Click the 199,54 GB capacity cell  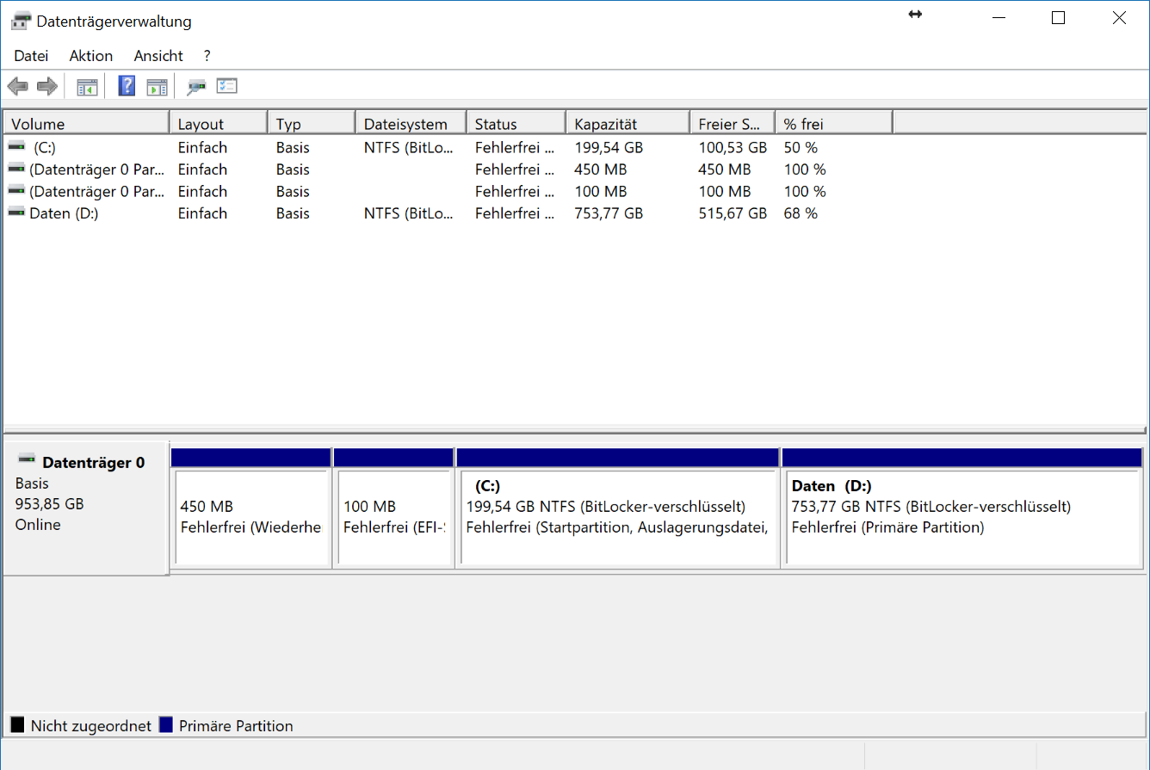(x=608, y=147)
